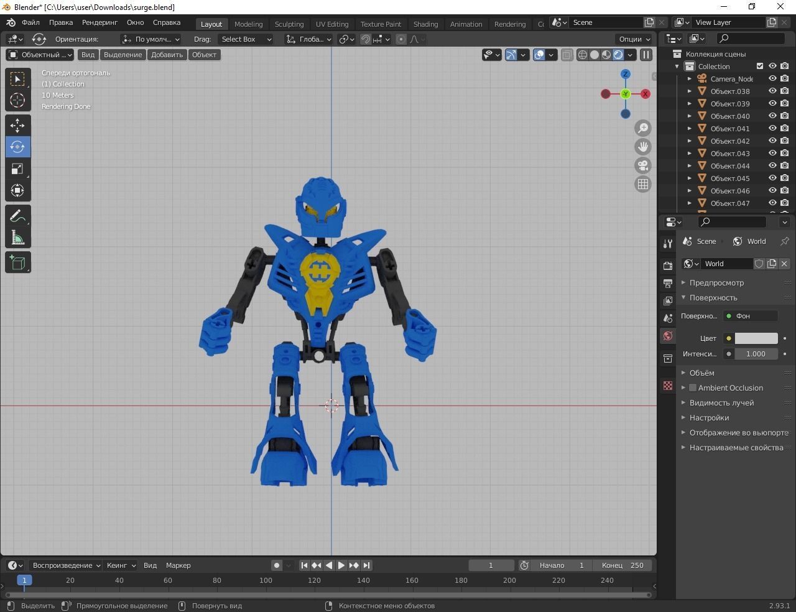Enable the Ambient Occlusion checkbox

coord(693,387)
